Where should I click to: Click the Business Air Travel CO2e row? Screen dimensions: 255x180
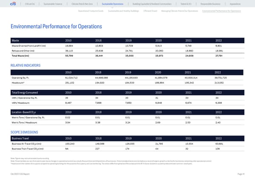point(127,144)
